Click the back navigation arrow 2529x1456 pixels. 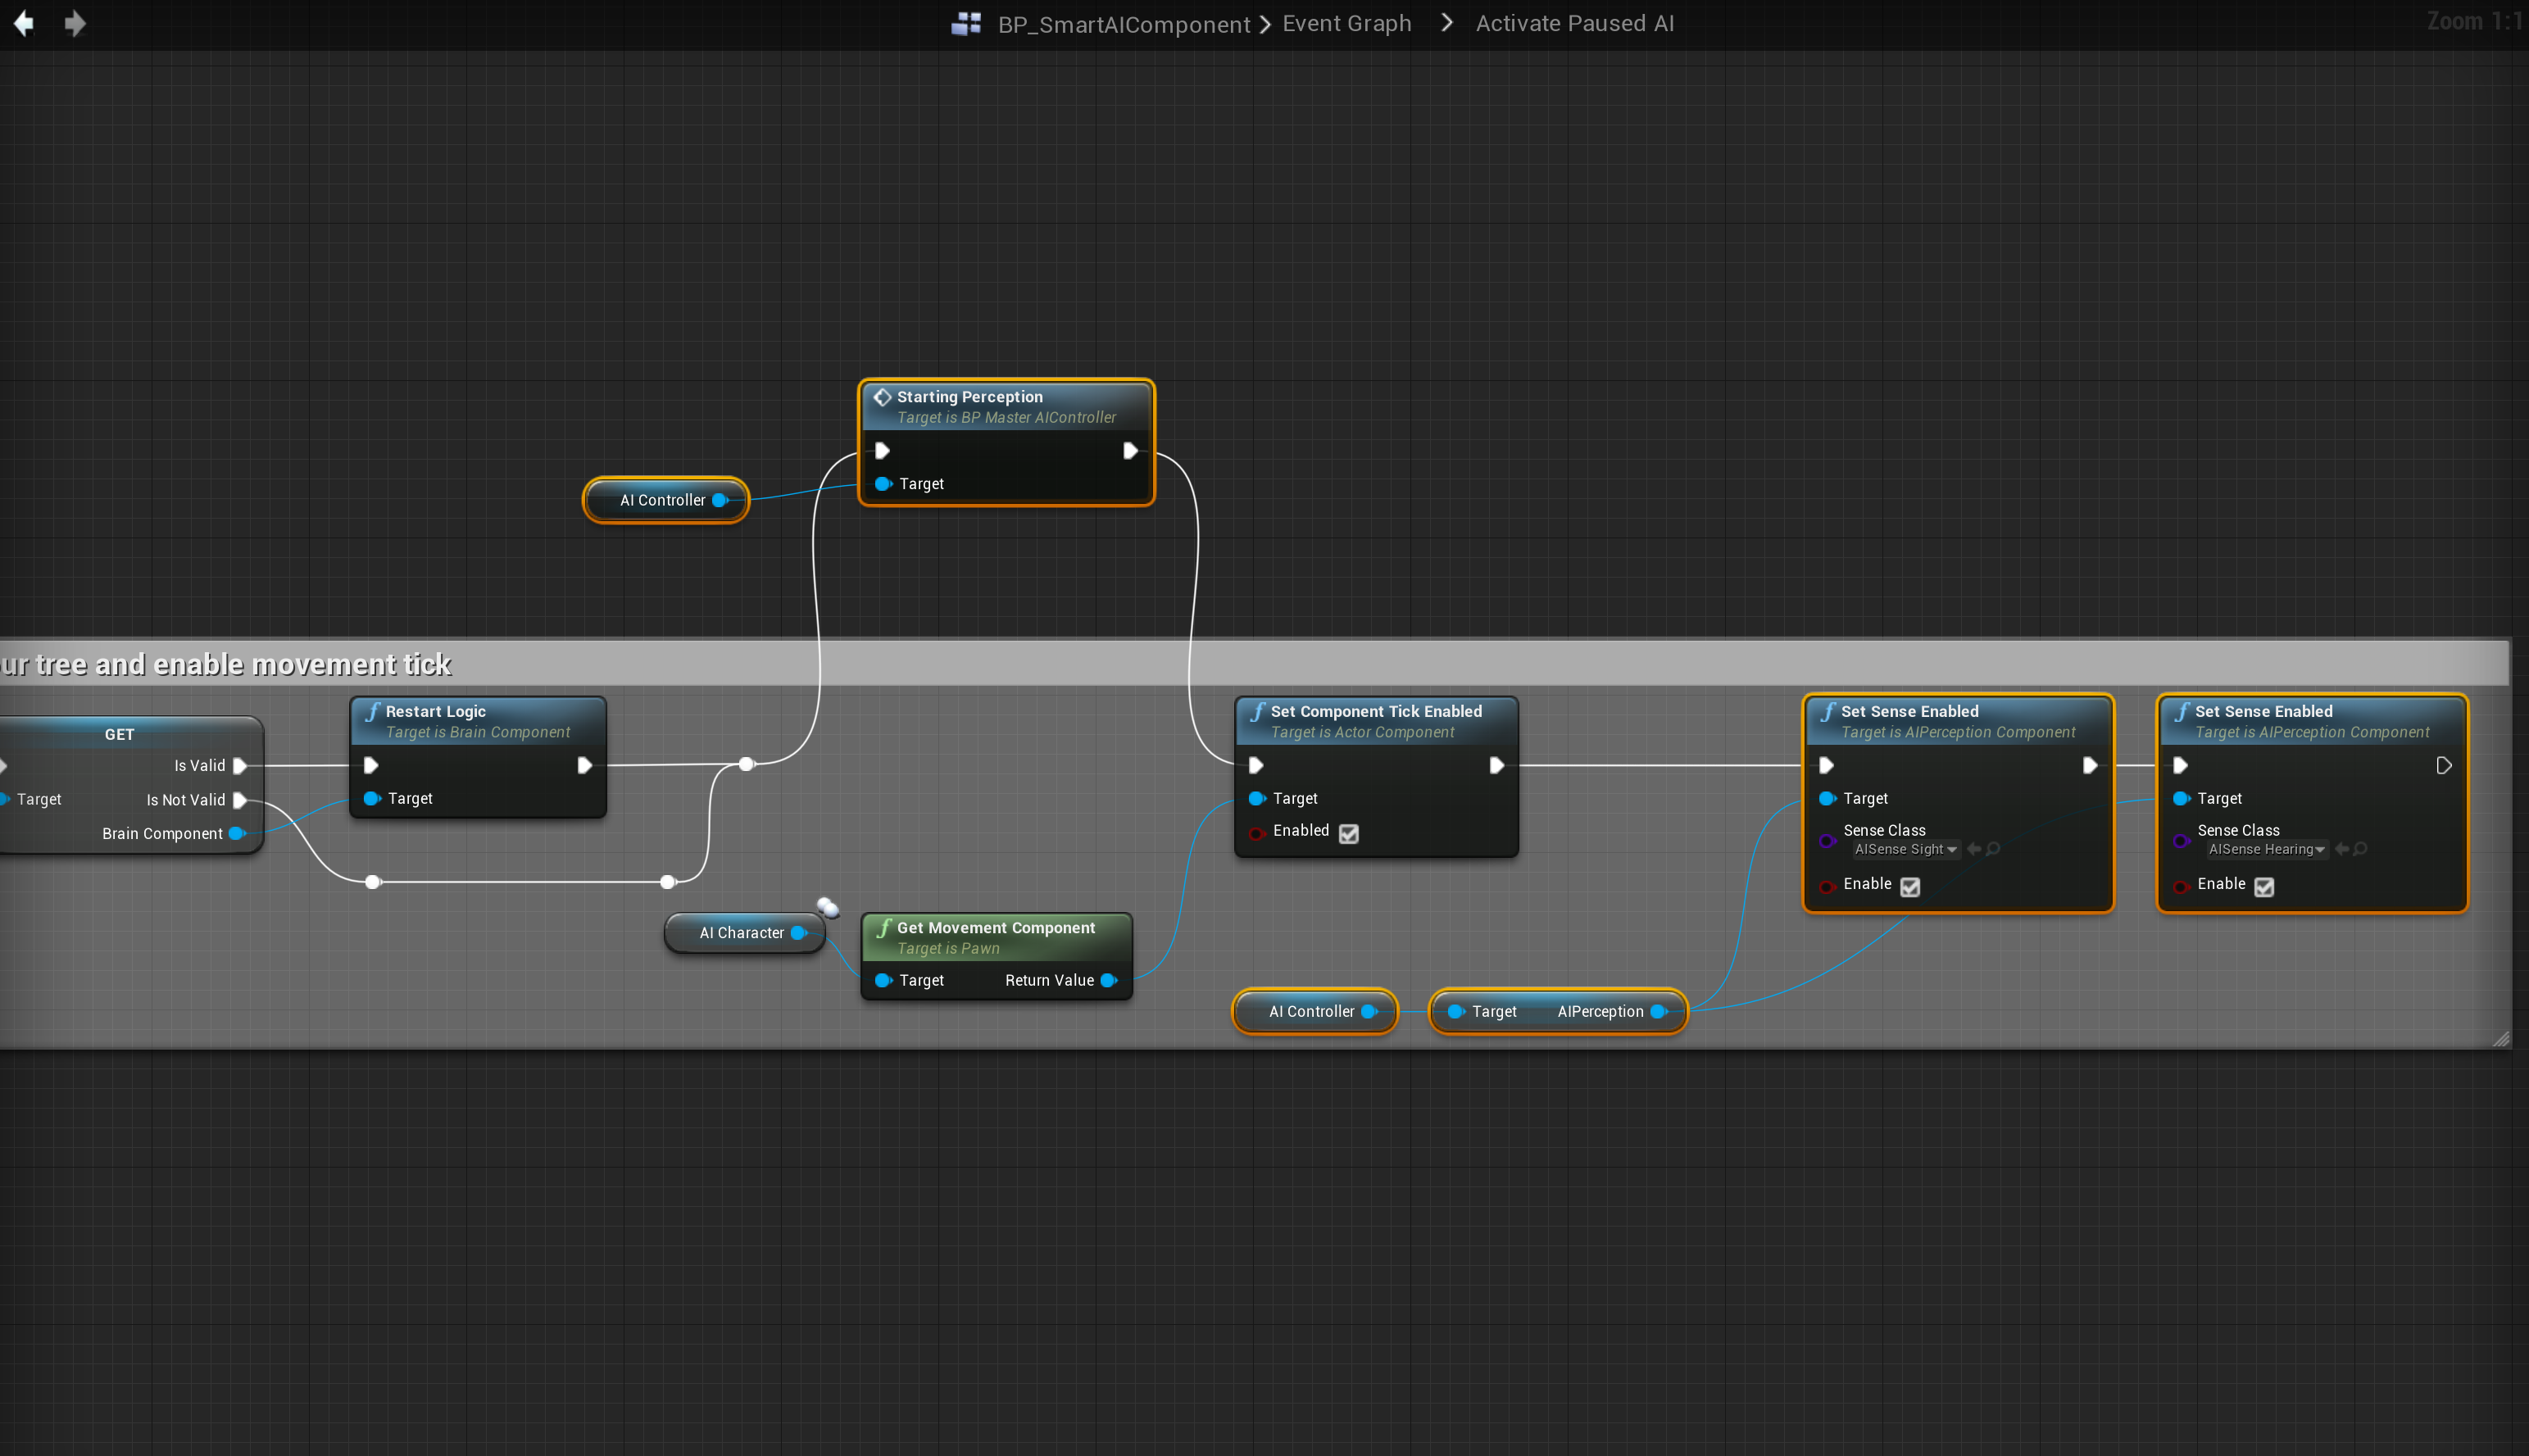tap(24, 23)
